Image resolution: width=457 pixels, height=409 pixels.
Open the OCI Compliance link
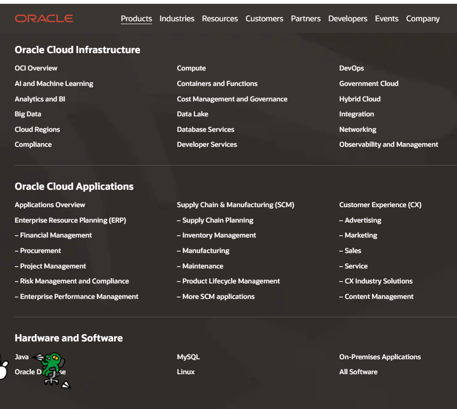coord(33,144)
